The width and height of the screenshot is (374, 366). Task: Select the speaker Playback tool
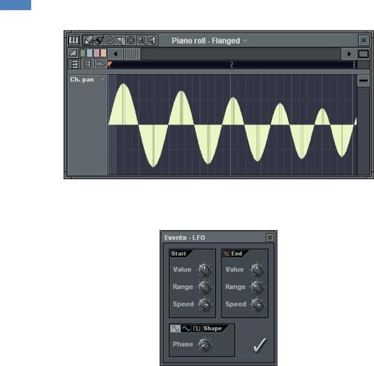pyautogui.click(x=153, y=40)
